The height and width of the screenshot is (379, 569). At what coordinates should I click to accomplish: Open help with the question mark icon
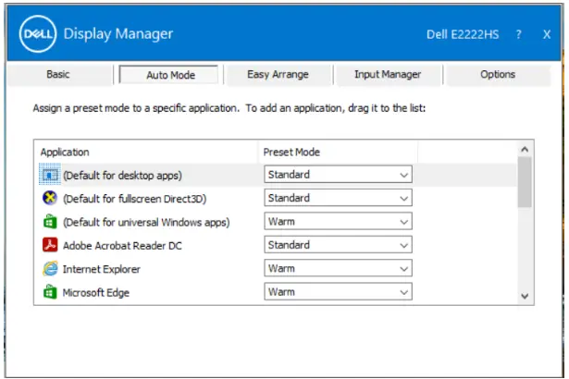pos(518,34)
